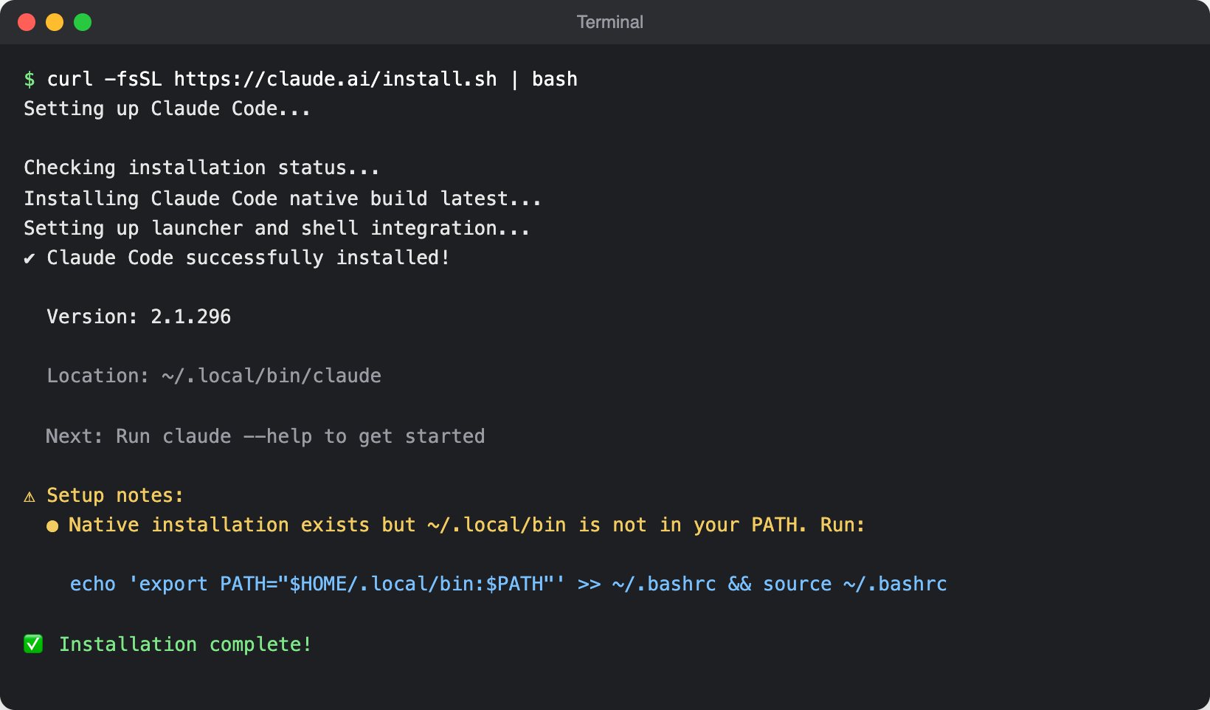Click 'Claude Code successfully installed!' text
The width and height of the screenshot is (1210, 710).
(x=249, y=258)
